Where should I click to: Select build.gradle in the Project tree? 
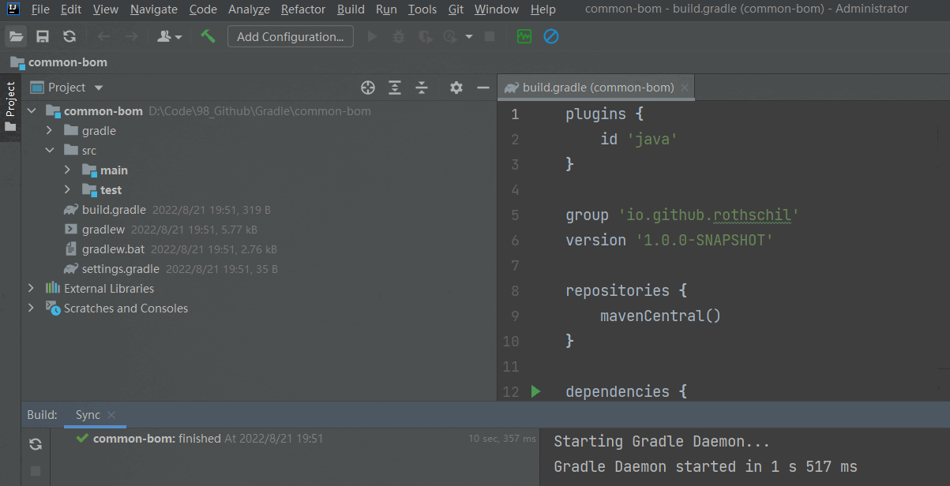pos(113,209)
